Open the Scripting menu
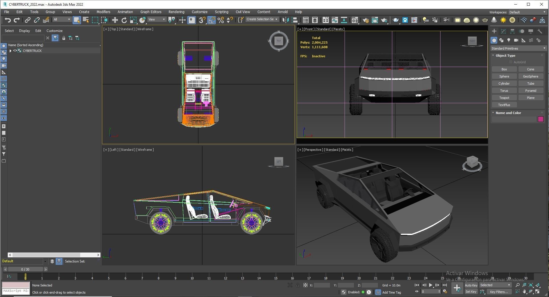Screen dimensions: 549x297 [x=221, y=12]
